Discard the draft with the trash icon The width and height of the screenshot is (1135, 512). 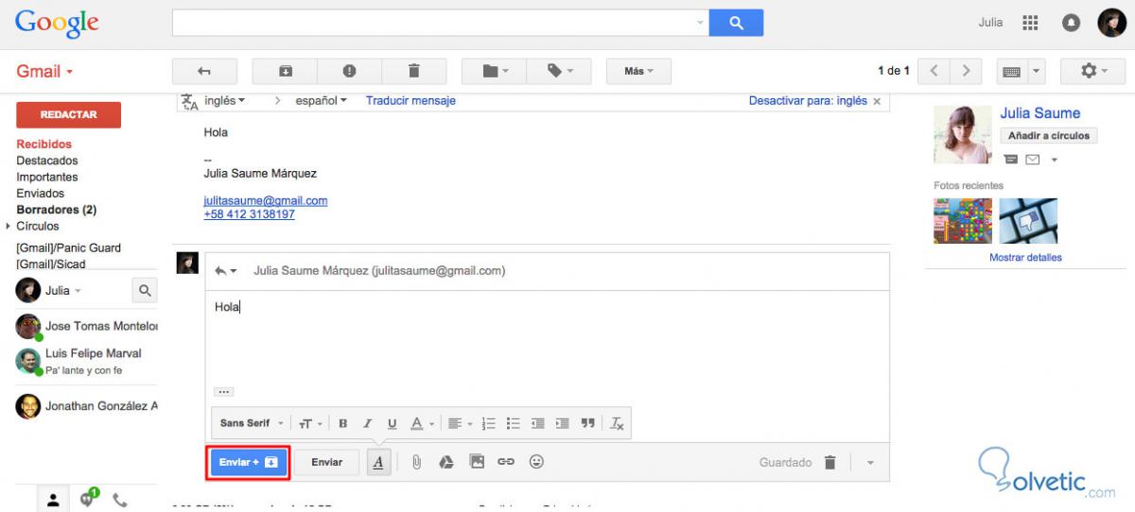(829, 462)
